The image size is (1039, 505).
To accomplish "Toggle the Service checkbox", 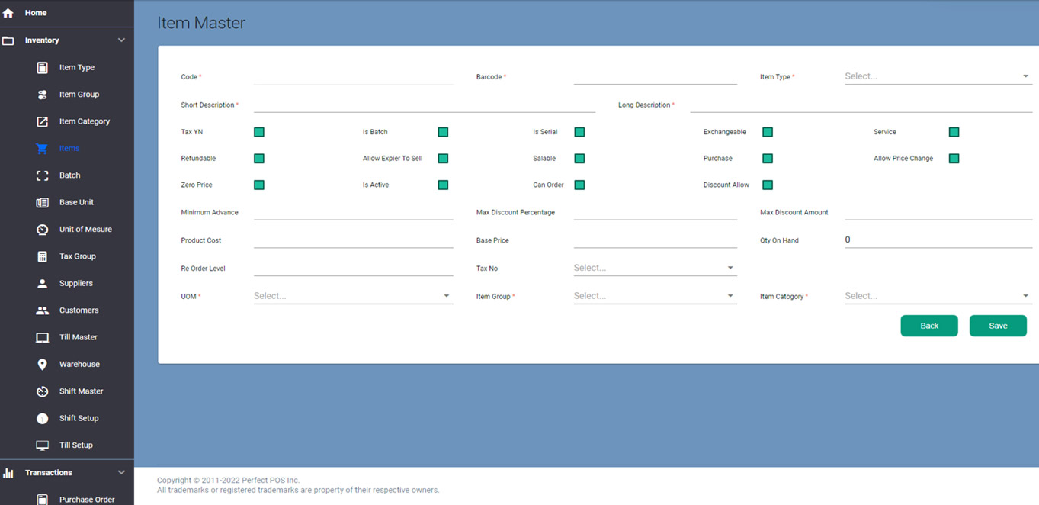I will click(954, 132).
